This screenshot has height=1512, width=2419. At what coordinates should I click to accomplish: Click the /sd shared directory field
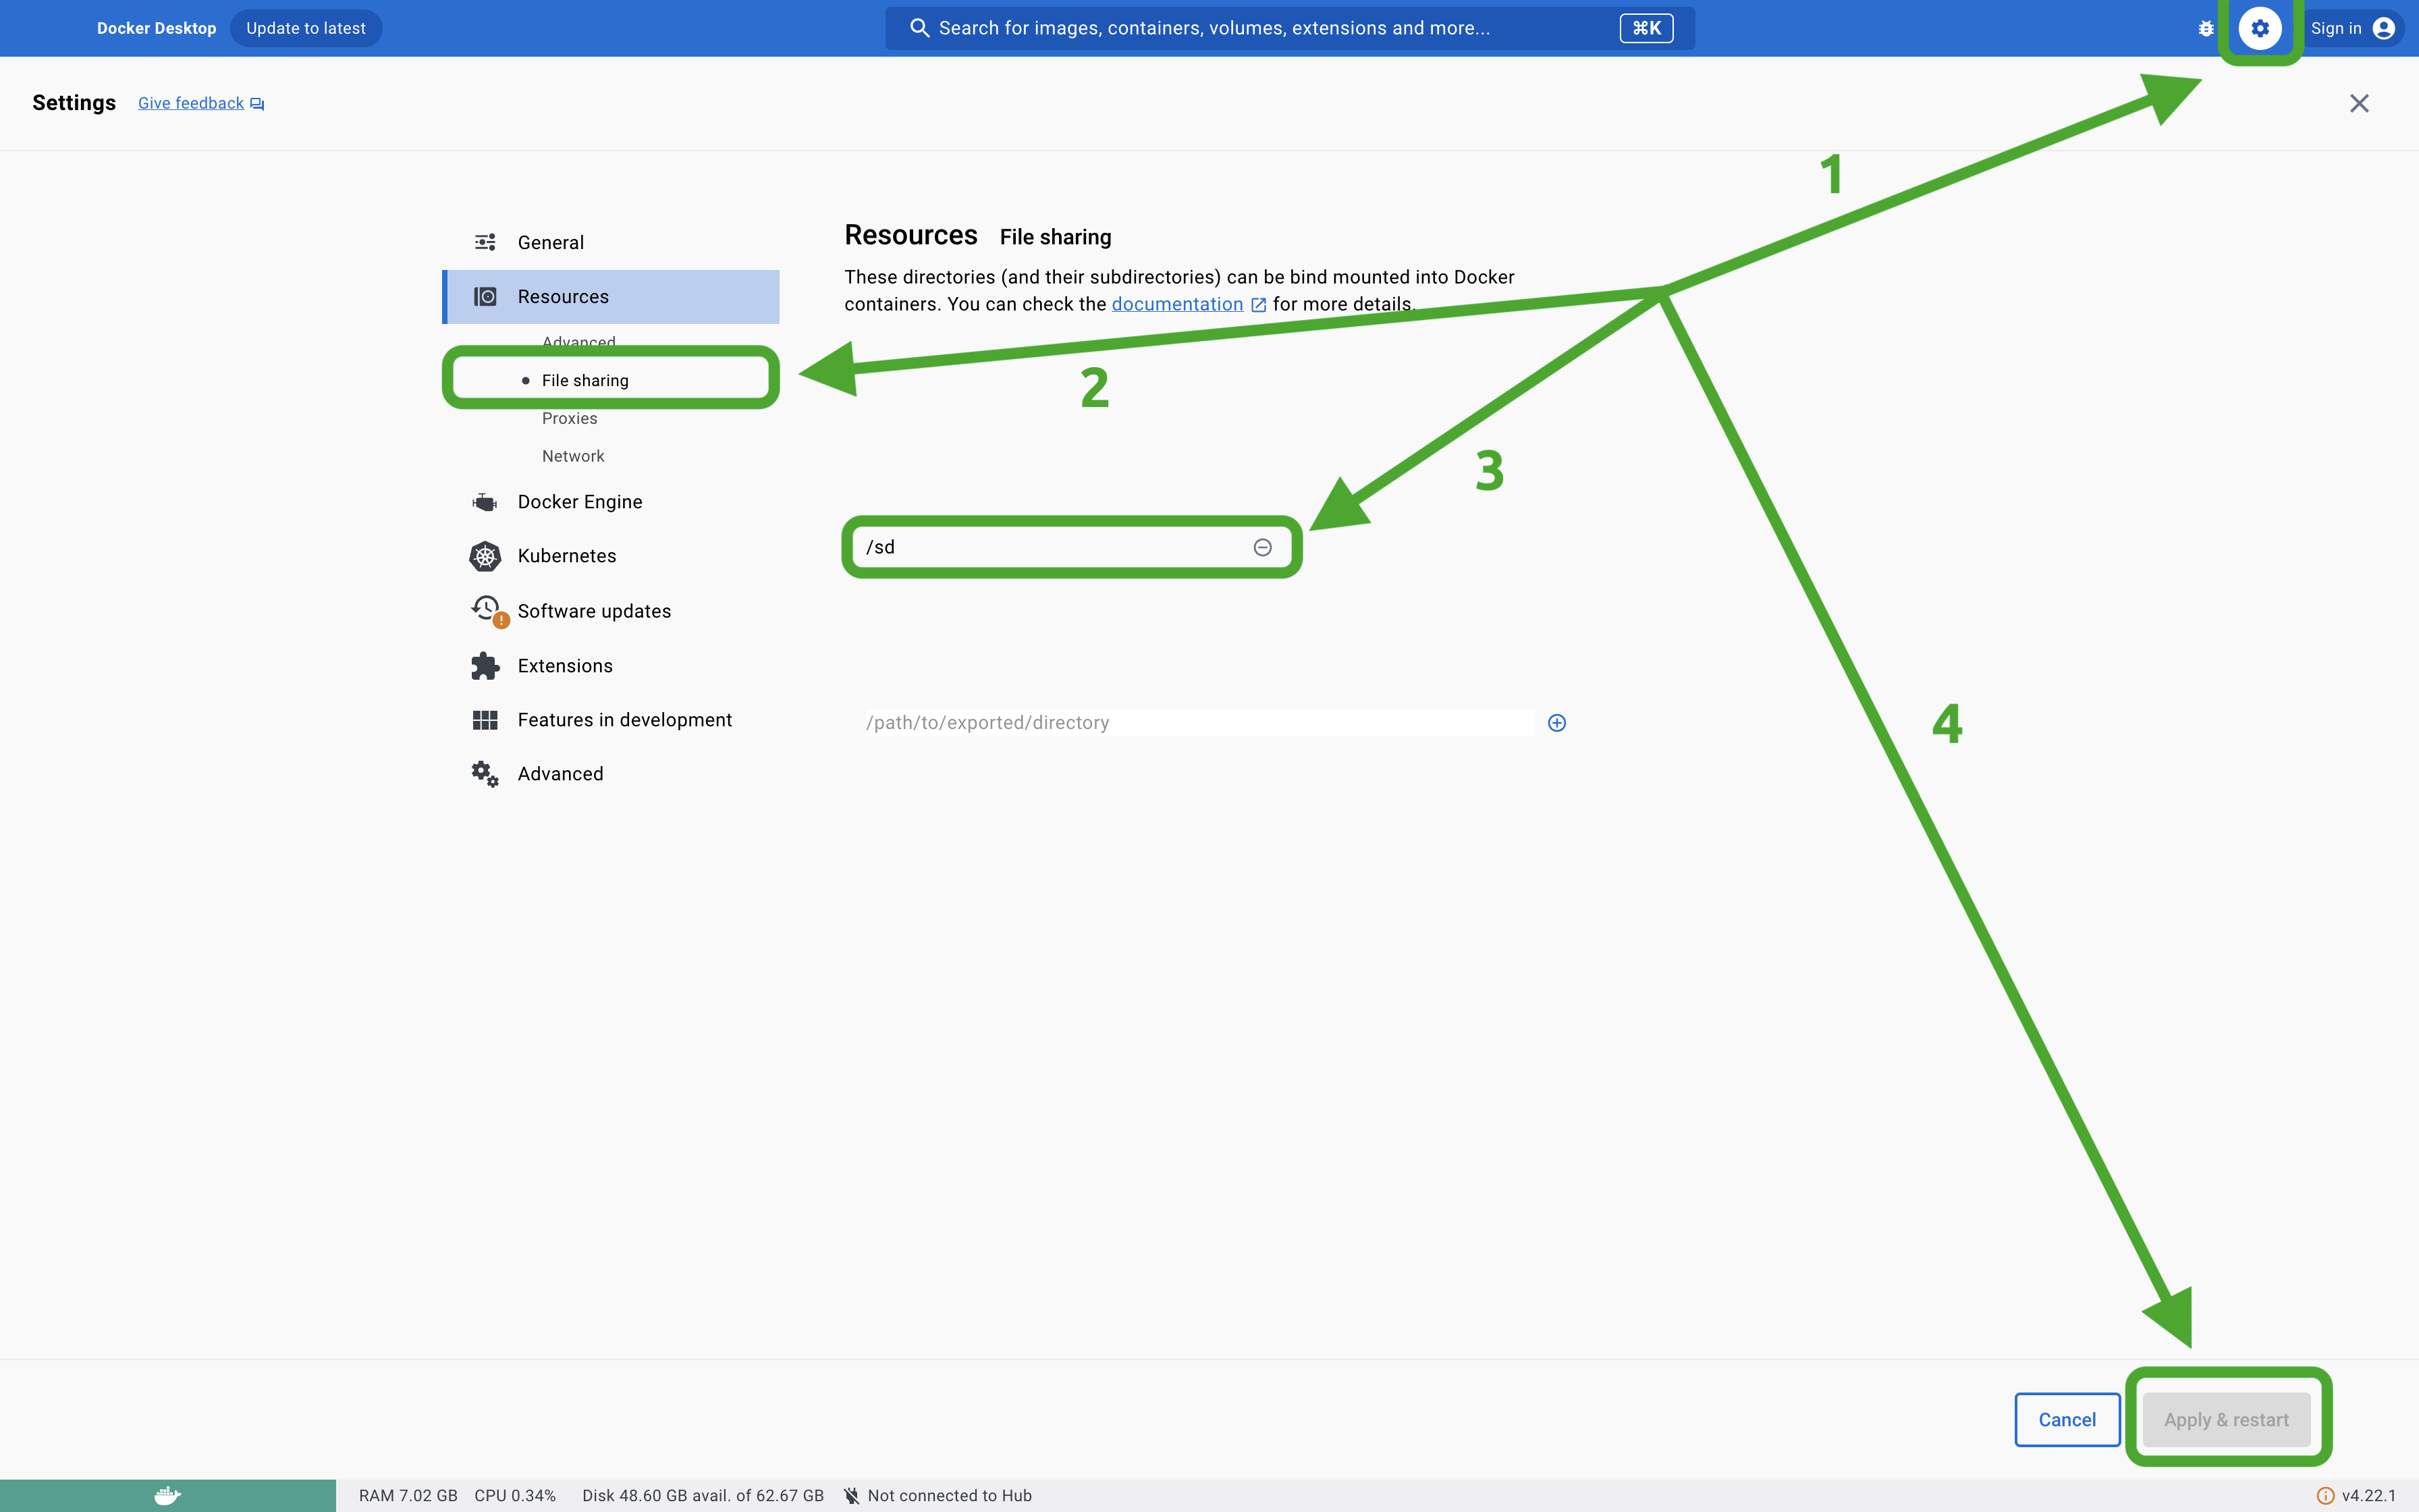coord(1072,547)
